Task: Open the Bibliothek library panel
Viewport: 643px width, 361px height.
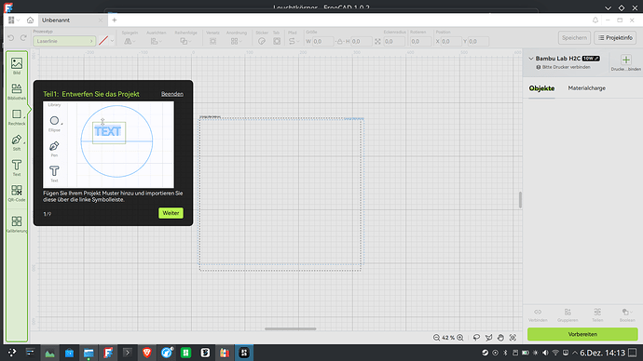Action: pyautogui.click(x=17, y=91)
